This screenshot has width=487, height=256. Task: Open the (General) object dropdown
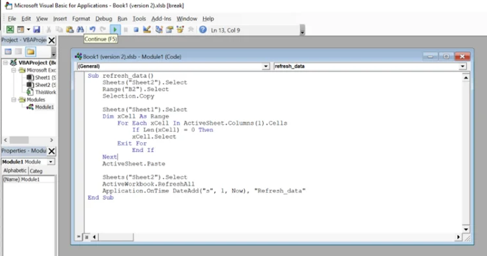coord(266,66)
